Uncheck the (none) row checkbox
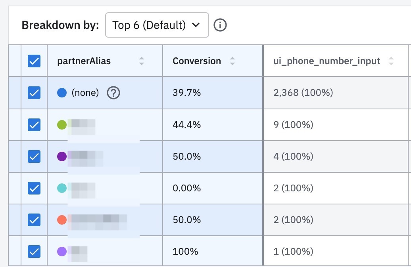Viewport: 411px width, 267px height. coord(34,93)
